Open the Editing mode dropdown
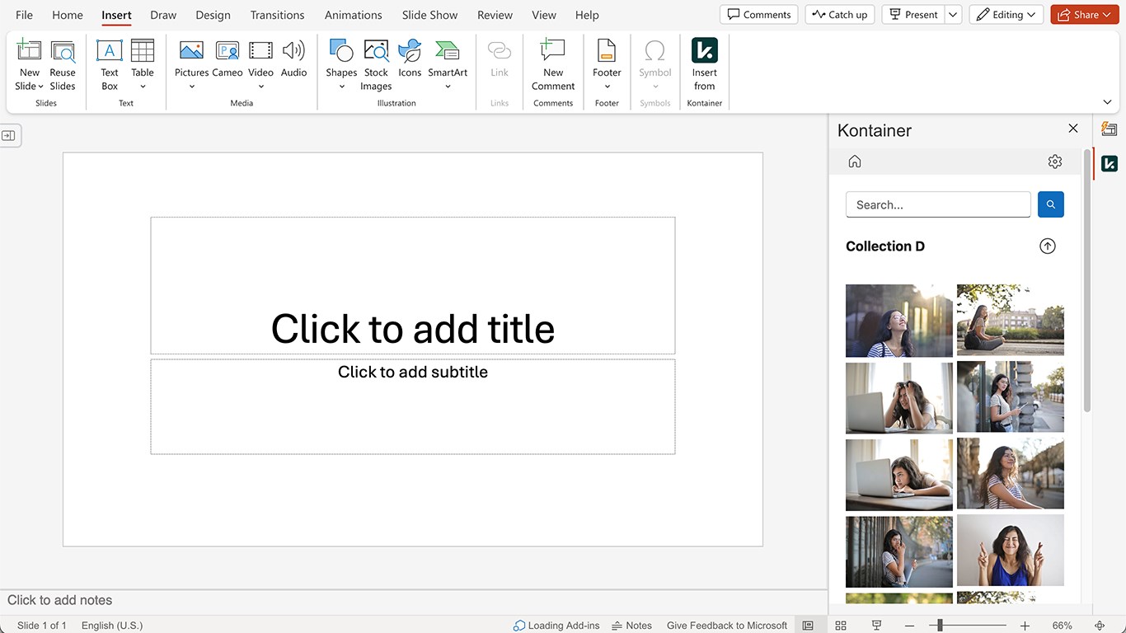The height and width of the screenshot is (633, 1126). coord(1006,15)
